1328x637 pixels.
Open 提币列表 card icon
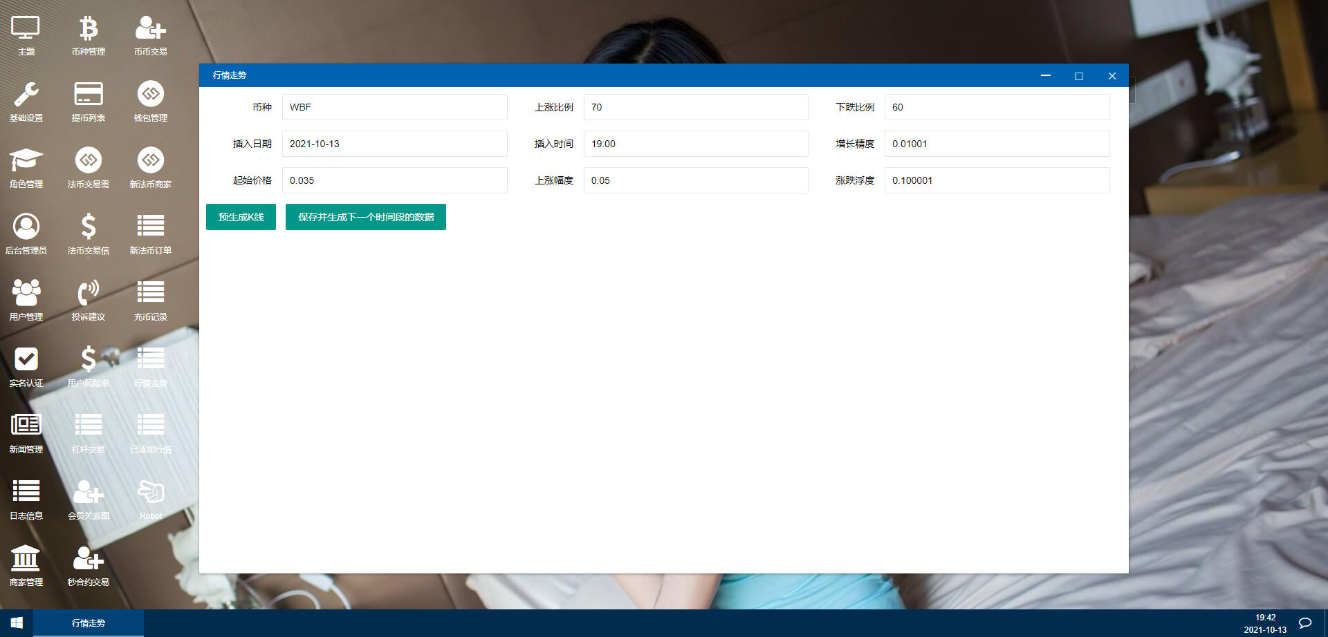point(89,102)
